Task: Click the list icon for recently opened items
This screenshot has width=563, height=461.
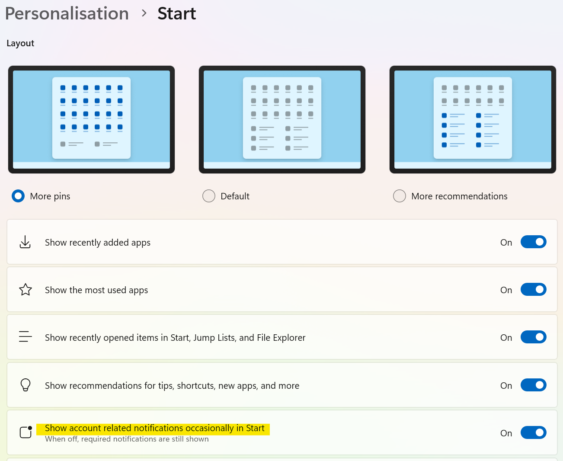Action: tap(26, 337)
